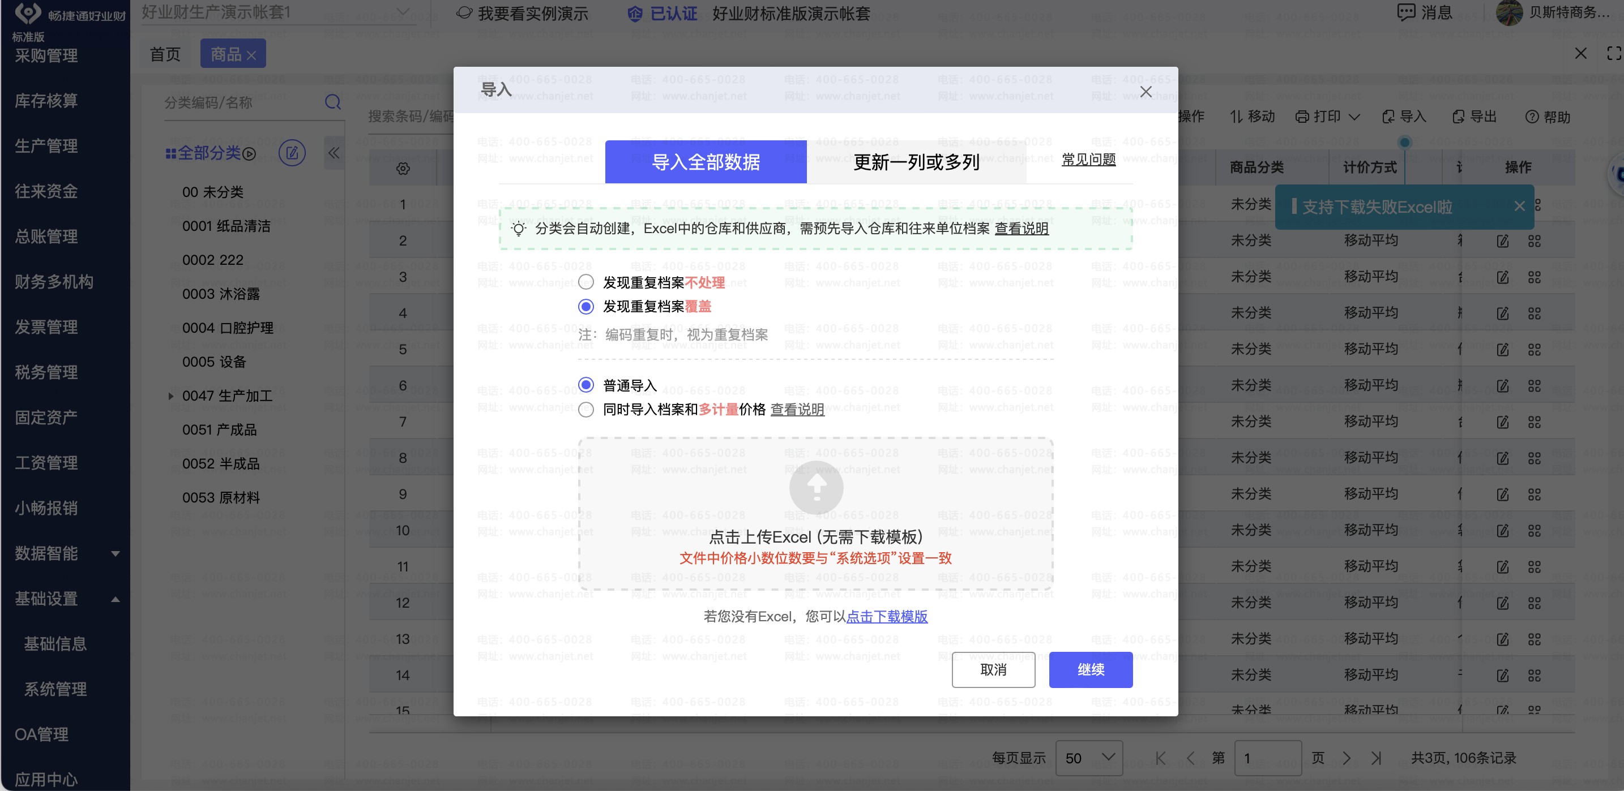
Task: Click 查看说明 link in the green tip
Action: tap(1022, 228)
